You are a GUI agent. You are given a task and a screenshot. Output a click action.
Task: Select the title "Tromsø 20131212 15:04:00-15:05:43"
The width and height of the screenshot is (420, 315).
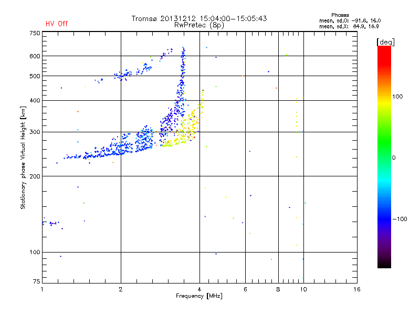point(199,18)
